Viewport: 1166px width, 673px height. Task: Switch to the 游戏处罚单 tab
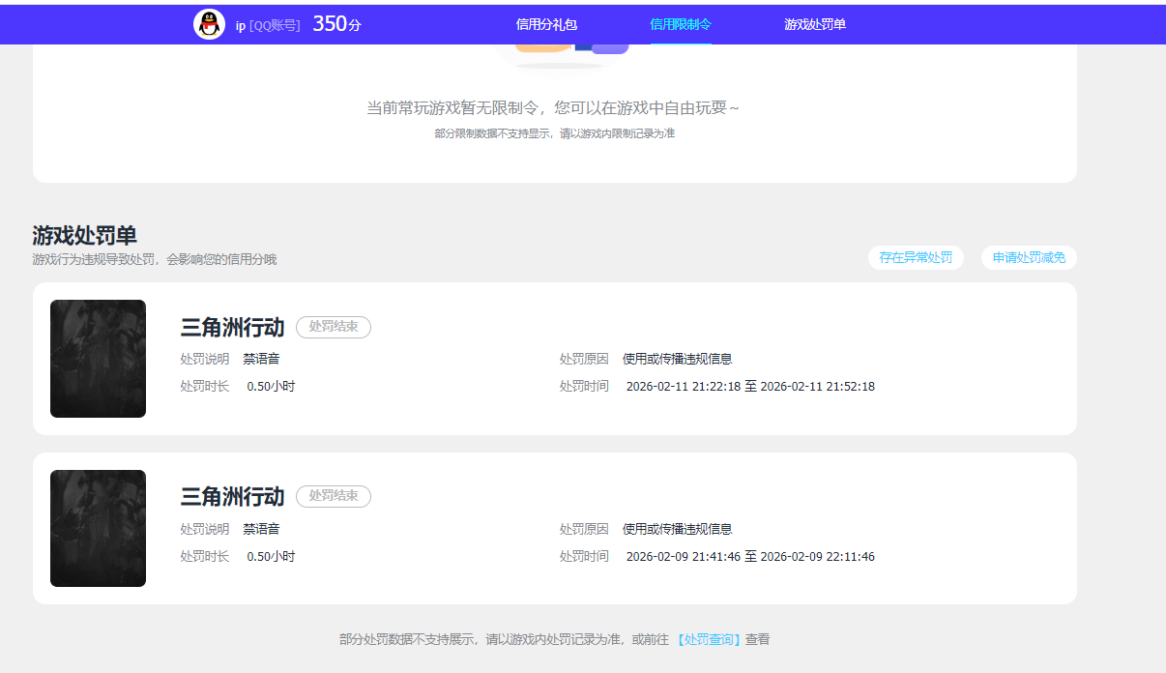812,25
